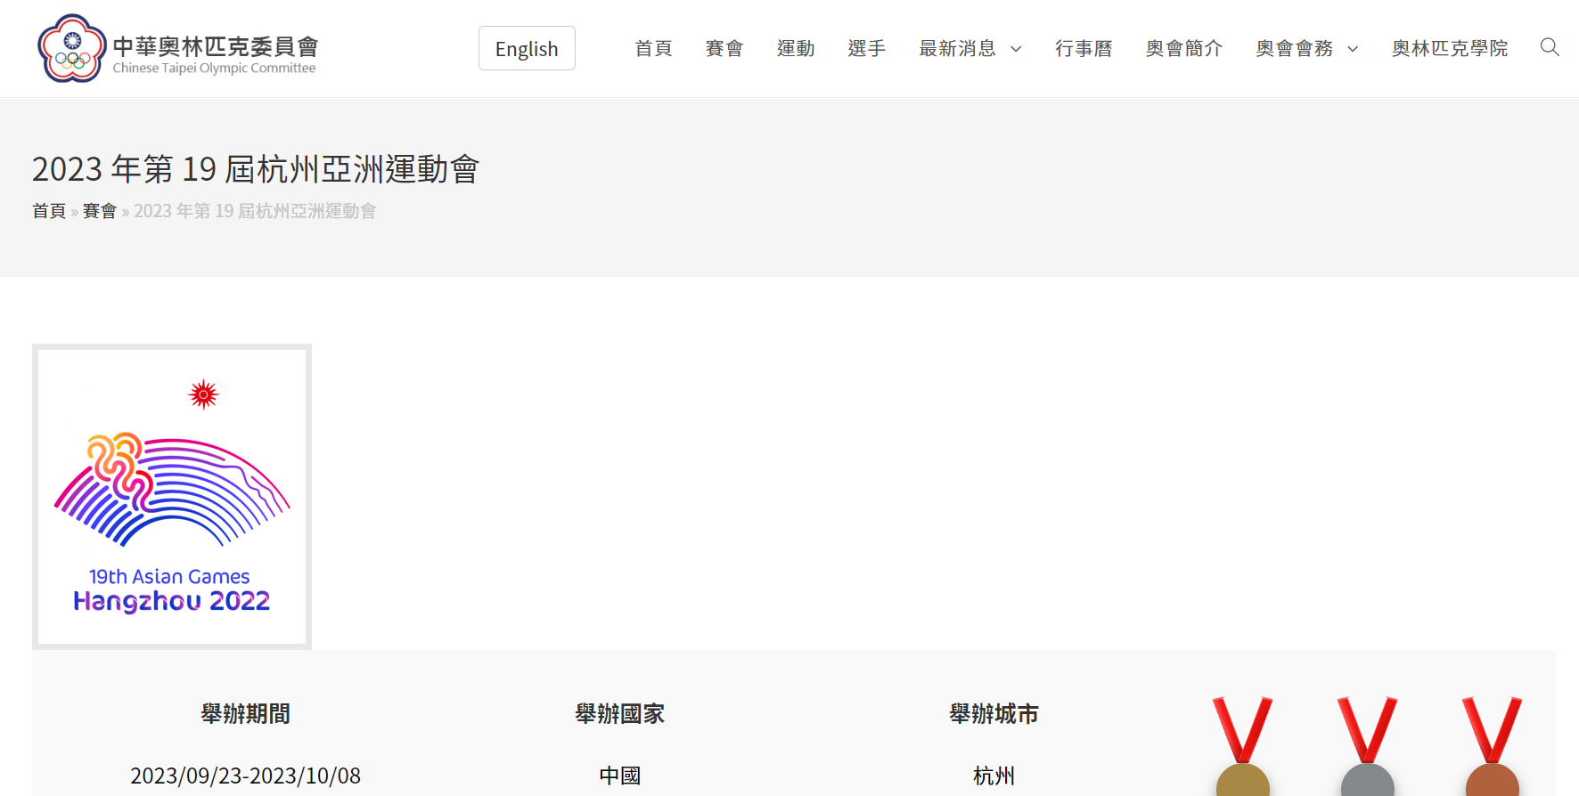Screen dimensions: 1579x796
Task: Follow the 首頁 breadcrumb link
Action: tap(49, 211)
